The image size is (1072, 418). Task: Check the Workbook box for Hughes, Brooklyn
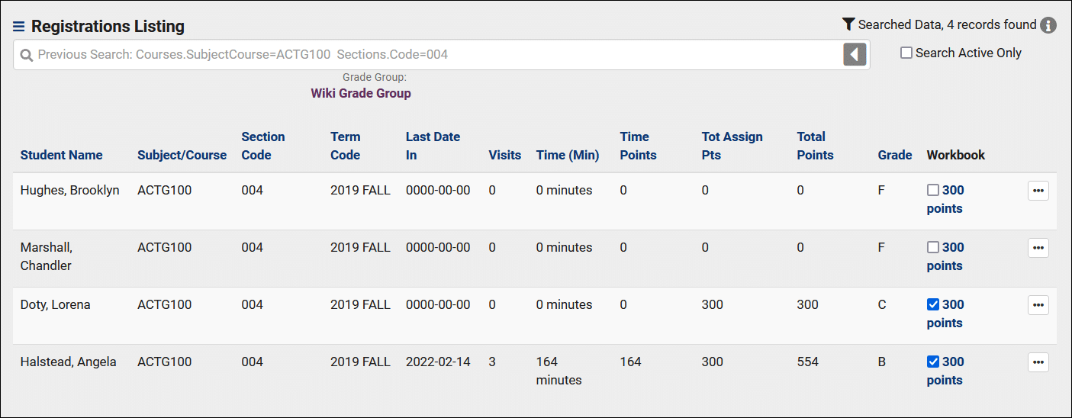pos(932,191)
